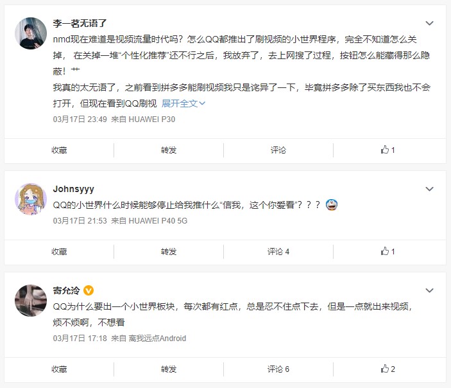Click the Doraemon emoji in Johnsyyy's post

331,205
